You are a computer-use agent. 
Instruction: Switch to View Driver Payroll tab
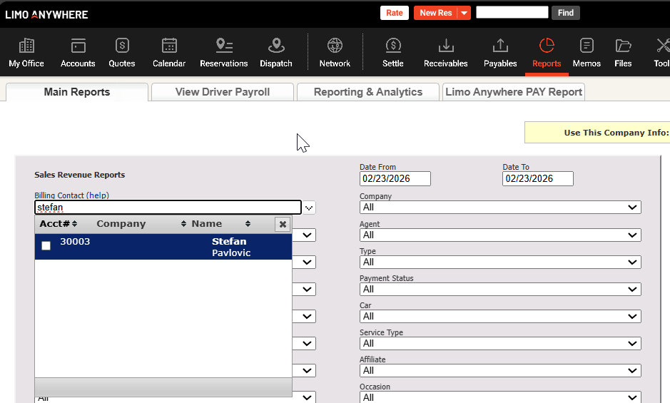223,92
